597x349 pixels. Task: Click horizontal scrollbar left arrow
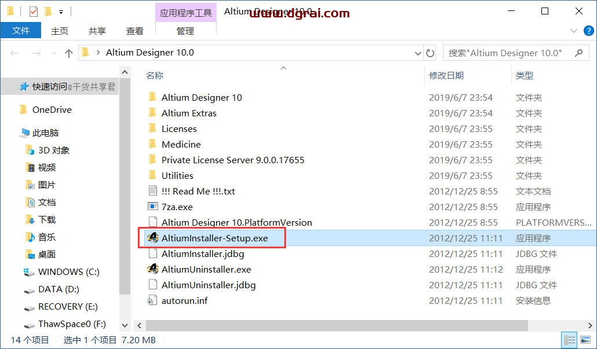(x=140, y=325)
